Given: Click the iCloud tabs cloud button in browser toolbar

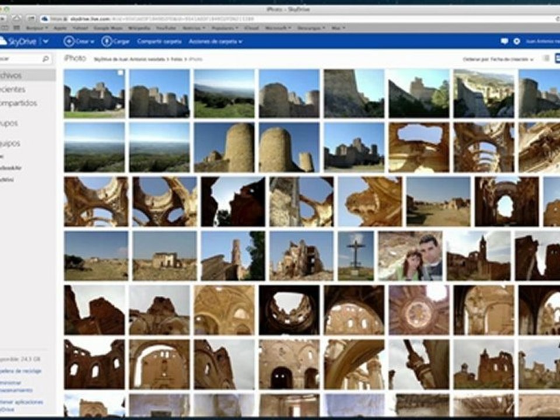Looking at the screenshot, I should (17, 18).
